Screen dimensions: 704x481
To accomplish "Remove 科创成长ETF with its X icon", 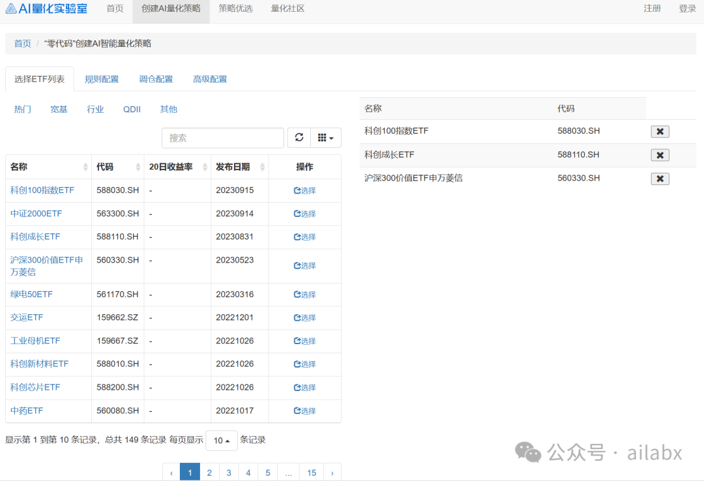I will [660, 155].
